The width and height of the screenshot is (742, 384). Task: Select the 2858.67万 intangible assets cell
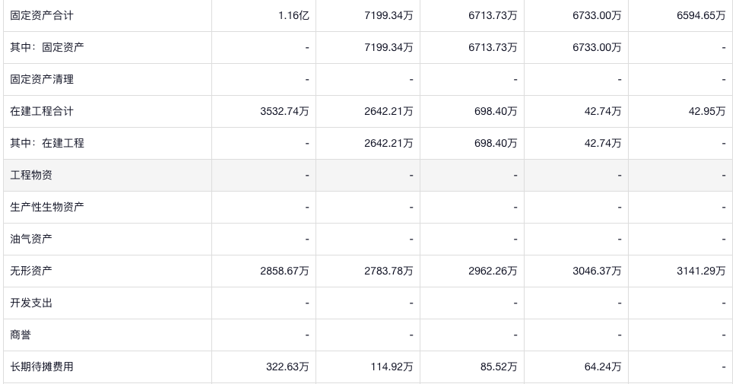[x=284, y=271]
